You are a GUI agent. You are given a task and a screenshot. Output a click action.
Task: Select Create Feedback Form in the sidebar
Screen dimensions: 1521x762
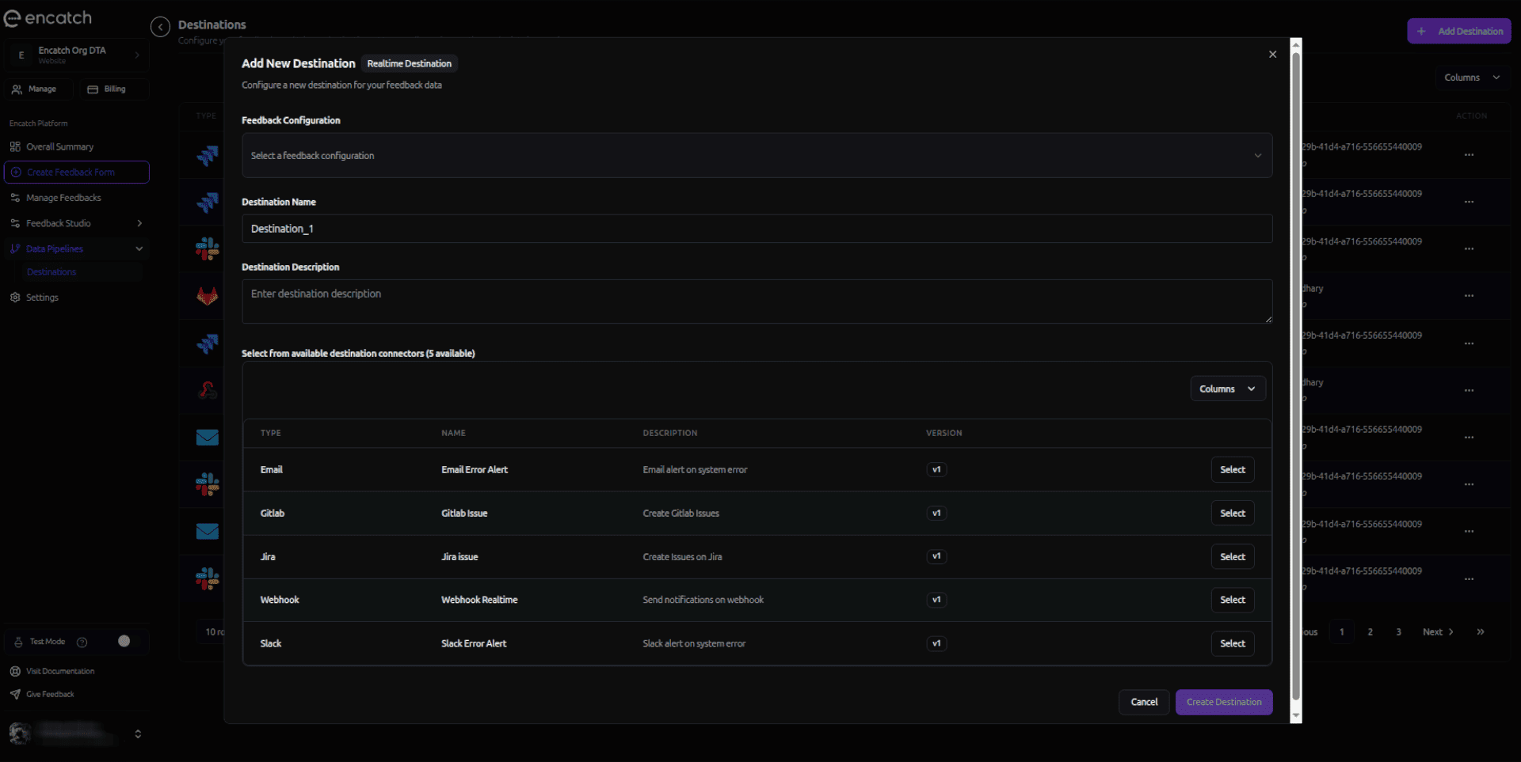pos(77,172)
